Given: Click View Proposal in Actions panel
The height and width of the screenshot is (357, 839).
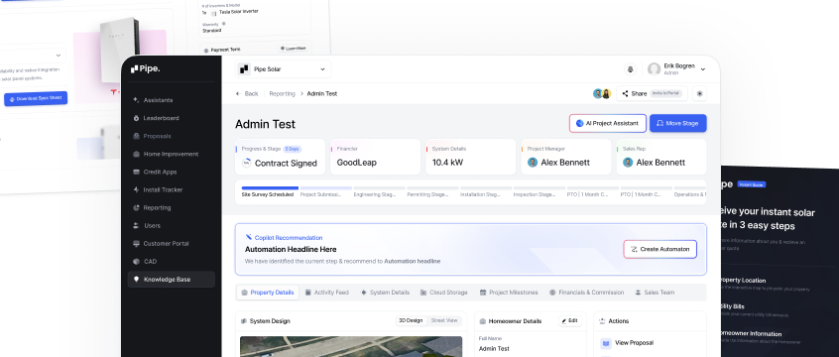Looking at the screenshot, I should tap(634, 342).
